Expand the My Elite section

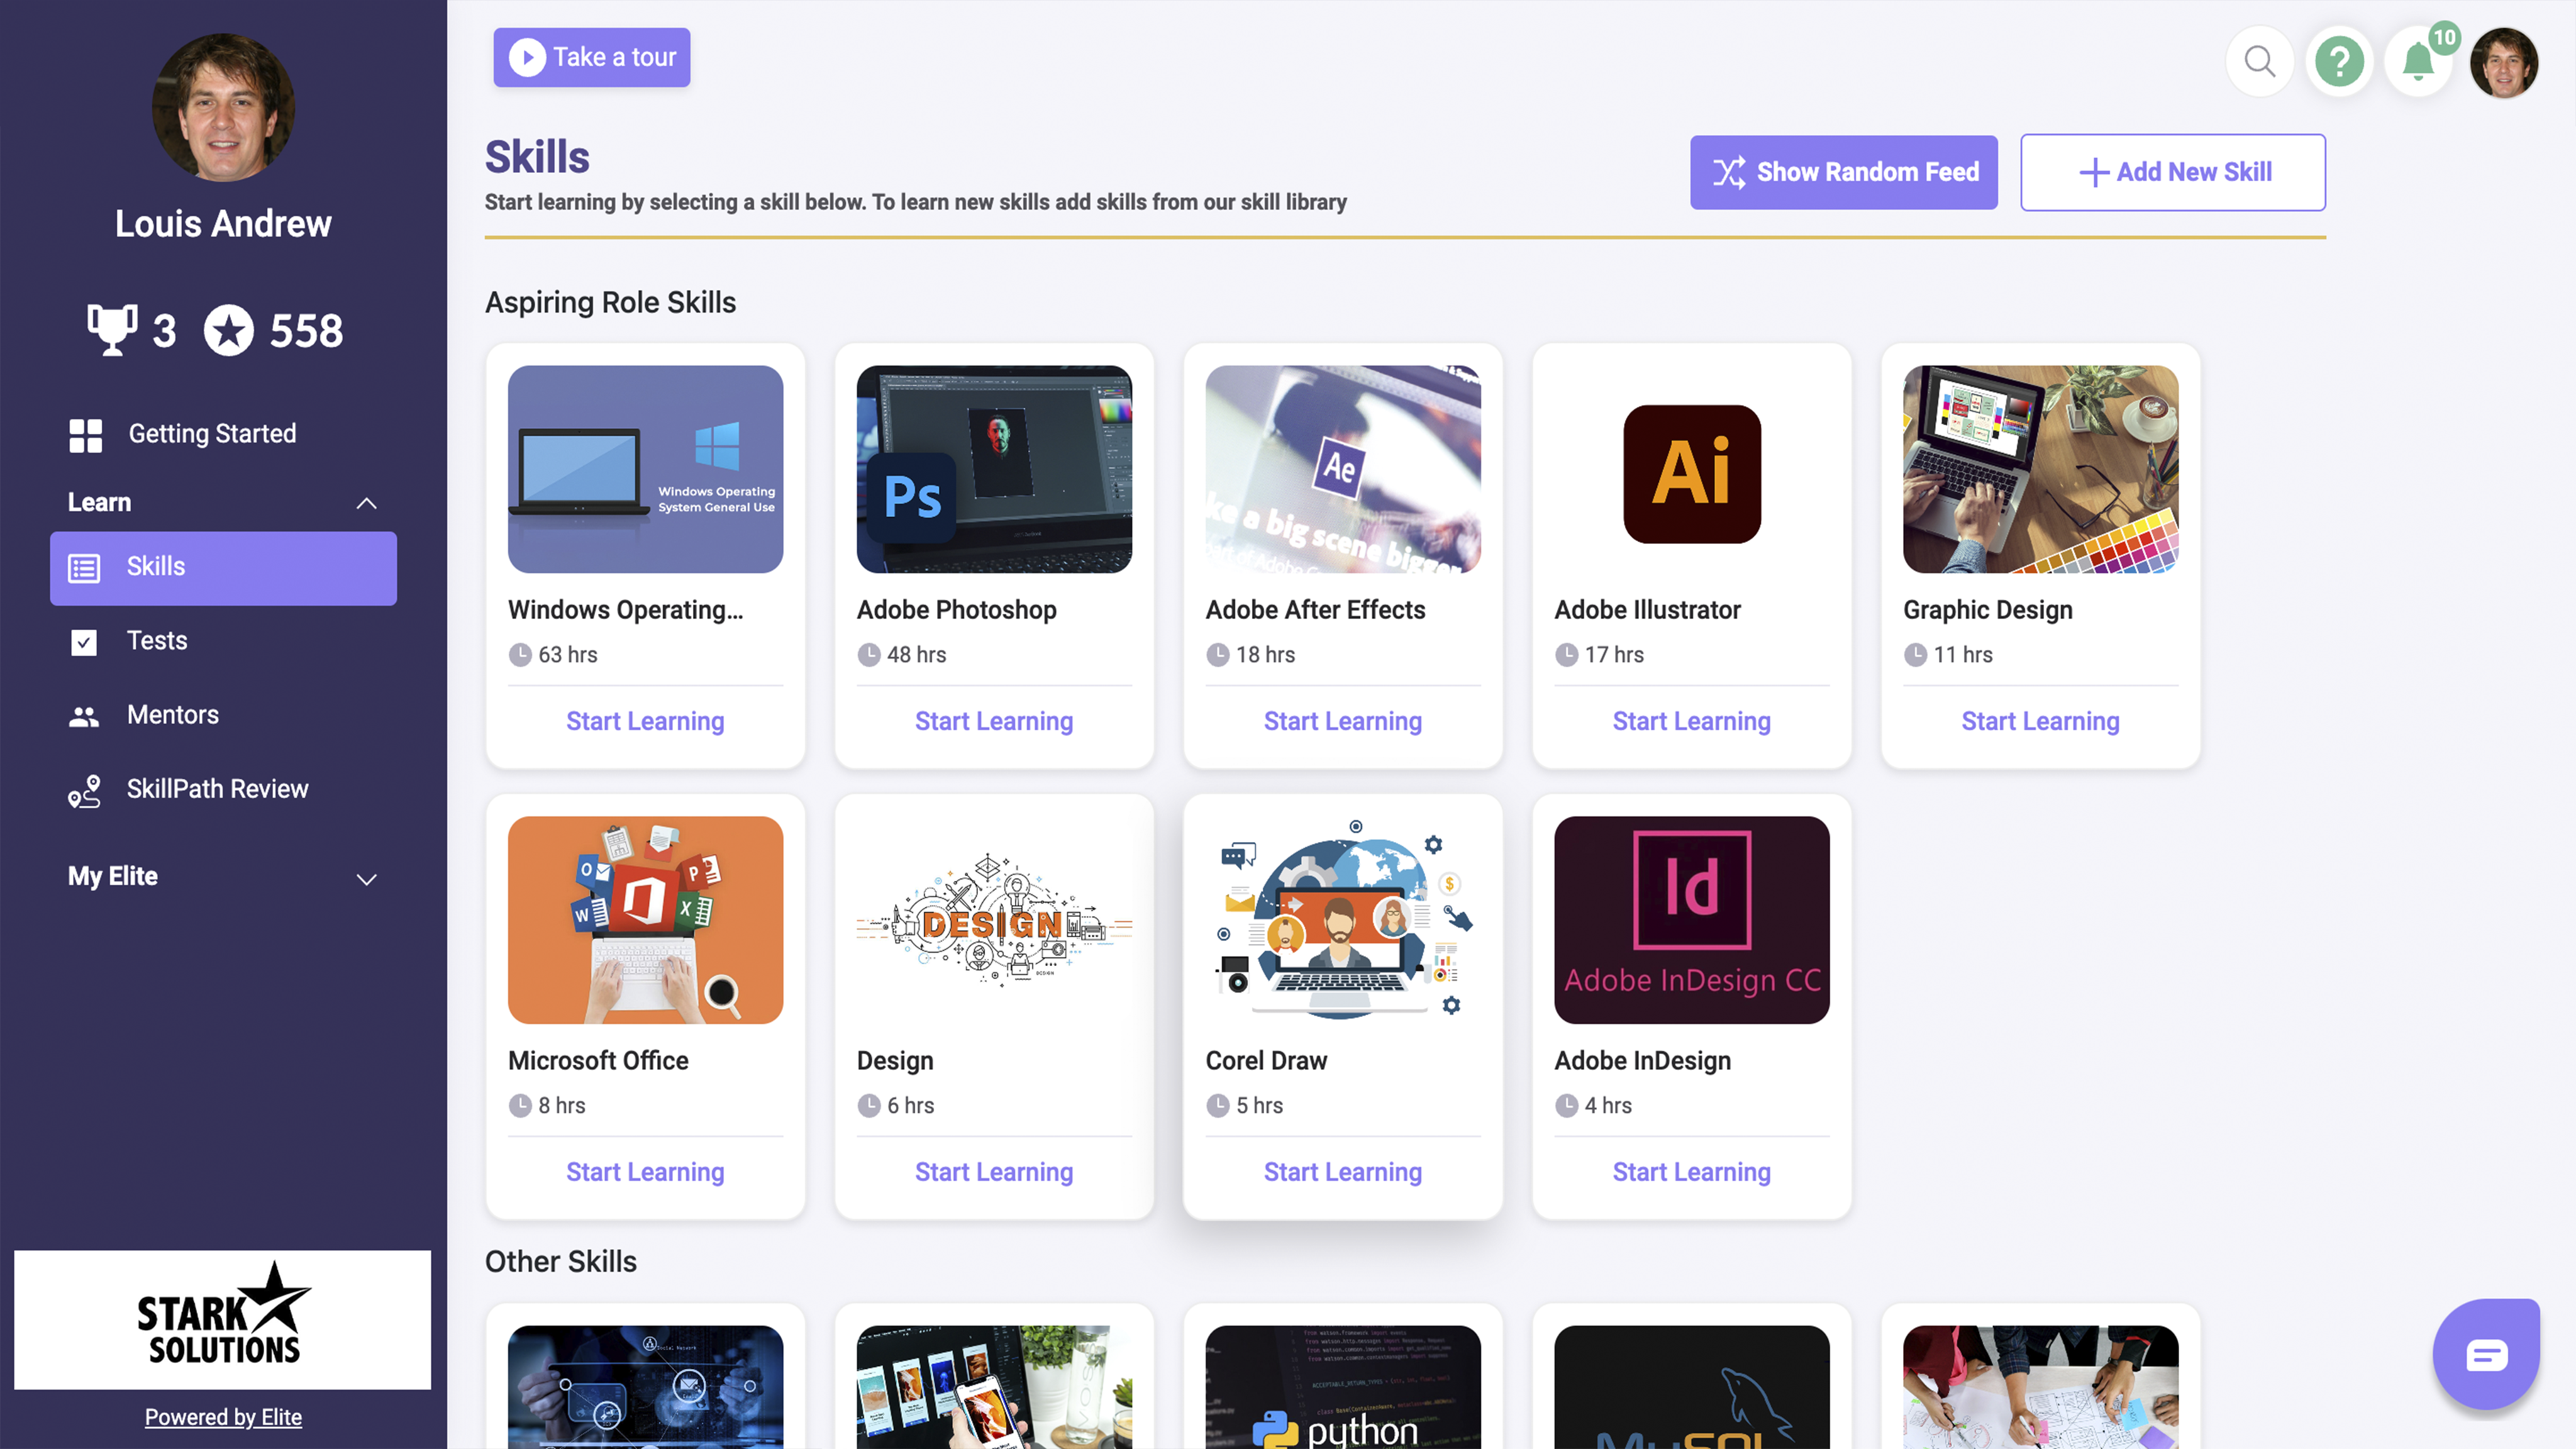[x=367, y=879]
